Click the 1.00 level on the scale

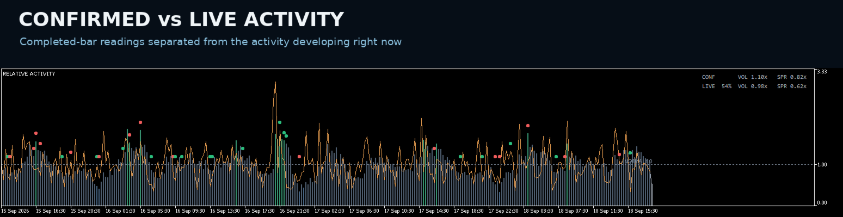click(822, 165)
